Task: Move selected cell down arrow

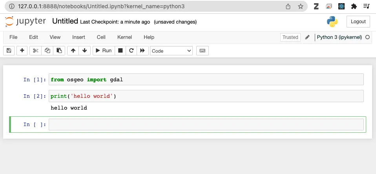Action: click(x=84, y=51)
